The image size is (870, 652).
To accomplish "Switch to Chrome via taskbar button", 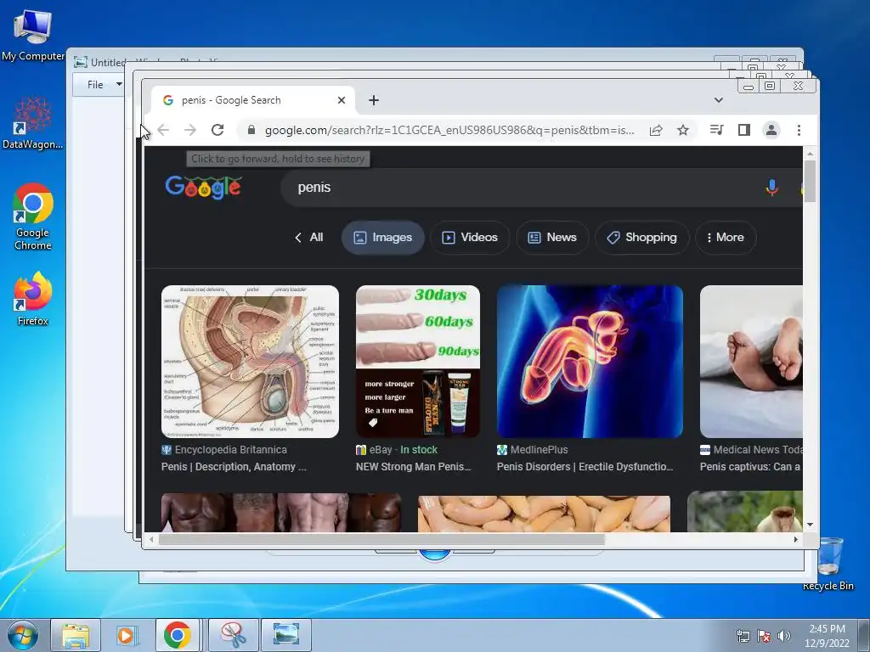I will pos(178,635).
